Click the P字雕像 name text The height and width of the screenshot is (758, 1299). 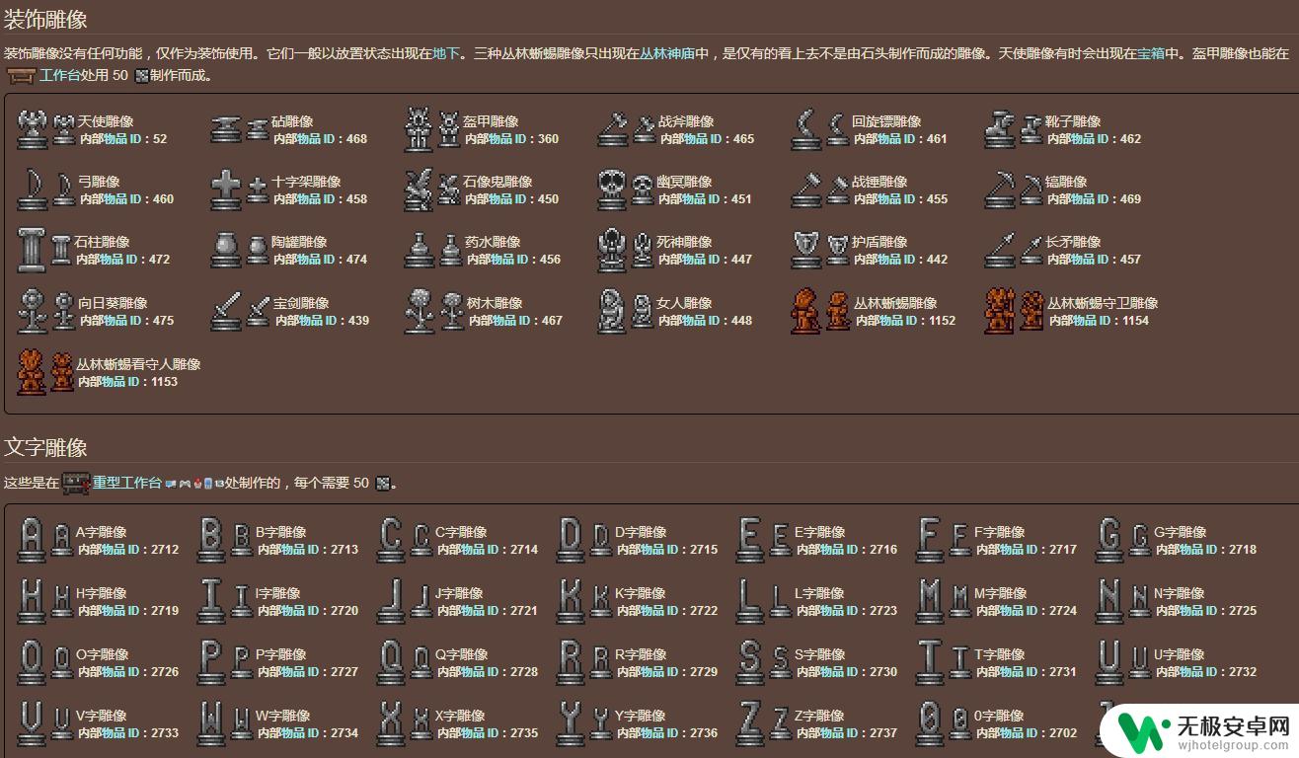pyautogui.click(x=281, y=654)
